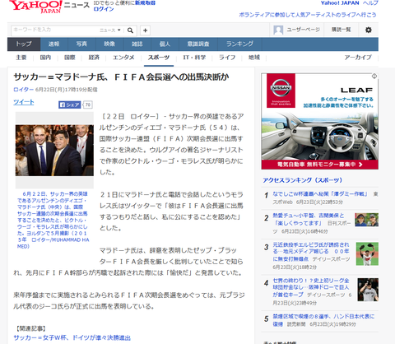Select the ランキング tab
The height and width of the screenshot is (344, 395).
coord(239,44)
